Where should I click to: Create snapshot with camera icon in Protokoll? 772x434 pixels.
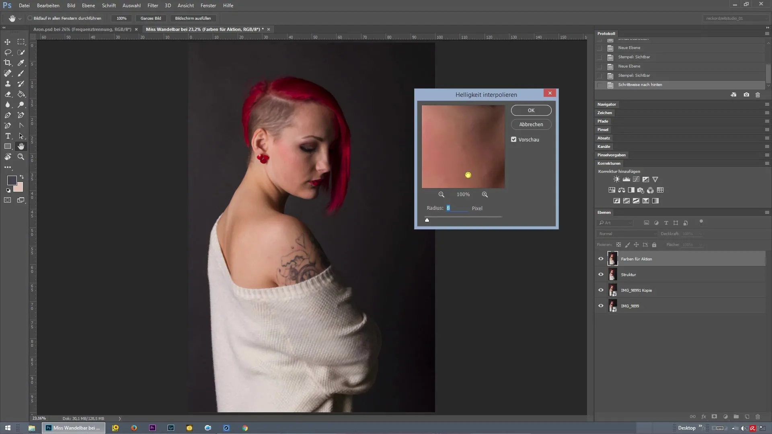(746, 95)
